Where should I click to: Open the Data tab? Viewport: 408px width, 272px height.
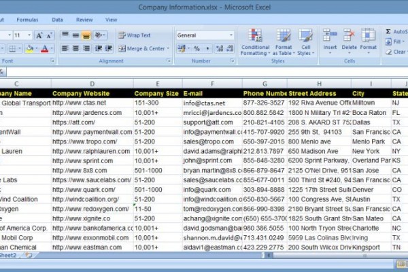point(58,20)
